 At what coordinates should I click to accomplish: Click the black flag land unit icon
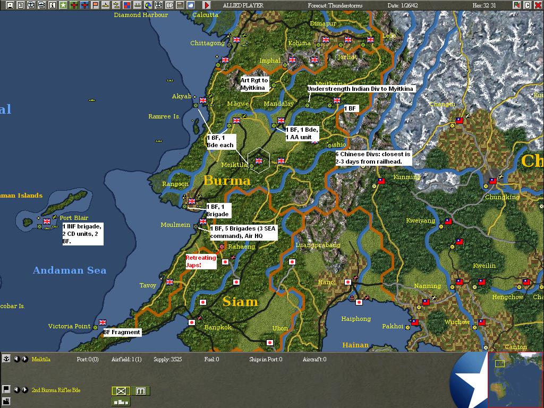(x=6, y=389)
